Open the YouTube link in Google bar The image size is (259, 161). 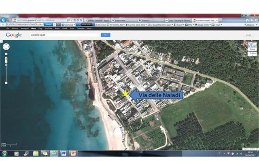pyautogui.click(x=48, y=29)
